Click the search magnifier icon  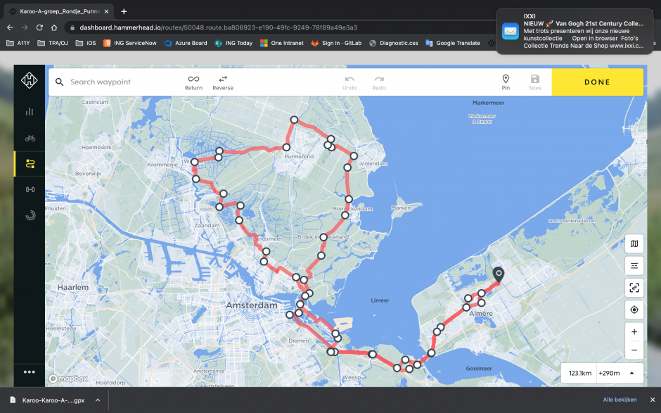(60, 82)
